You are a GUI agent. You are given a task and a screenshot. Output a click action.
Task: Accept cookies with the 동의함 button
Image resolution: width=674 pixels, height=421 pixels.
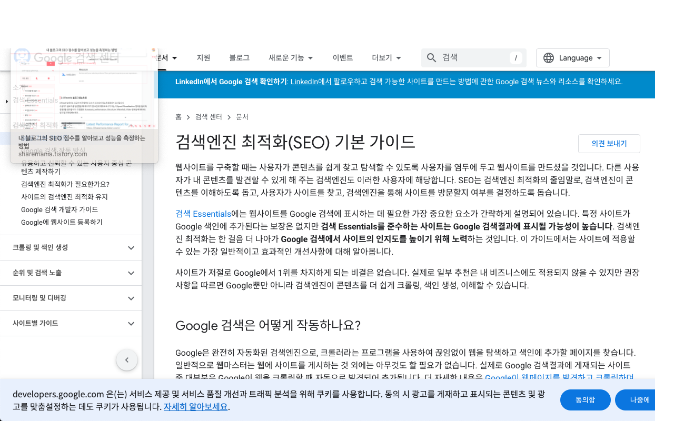[586, 400]
